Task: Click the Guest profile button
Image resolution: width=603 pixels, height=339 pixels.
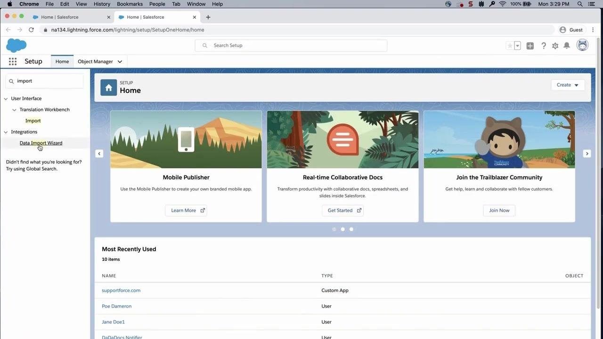Action: [x=571, y=30]
